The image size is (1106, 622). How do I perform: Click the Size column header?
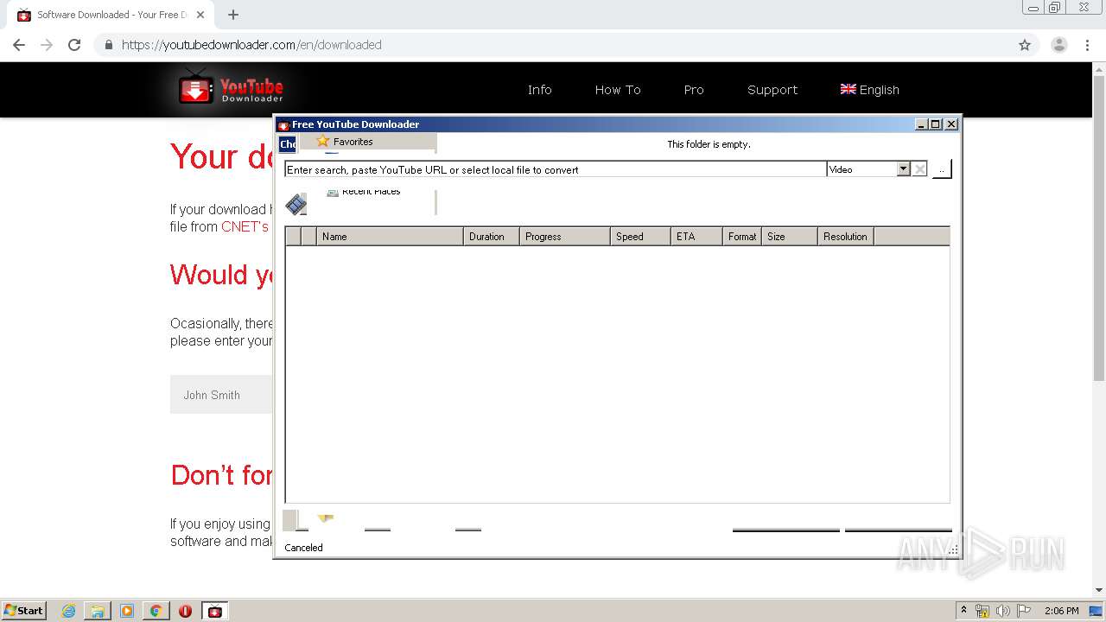(x=790, y=236)
